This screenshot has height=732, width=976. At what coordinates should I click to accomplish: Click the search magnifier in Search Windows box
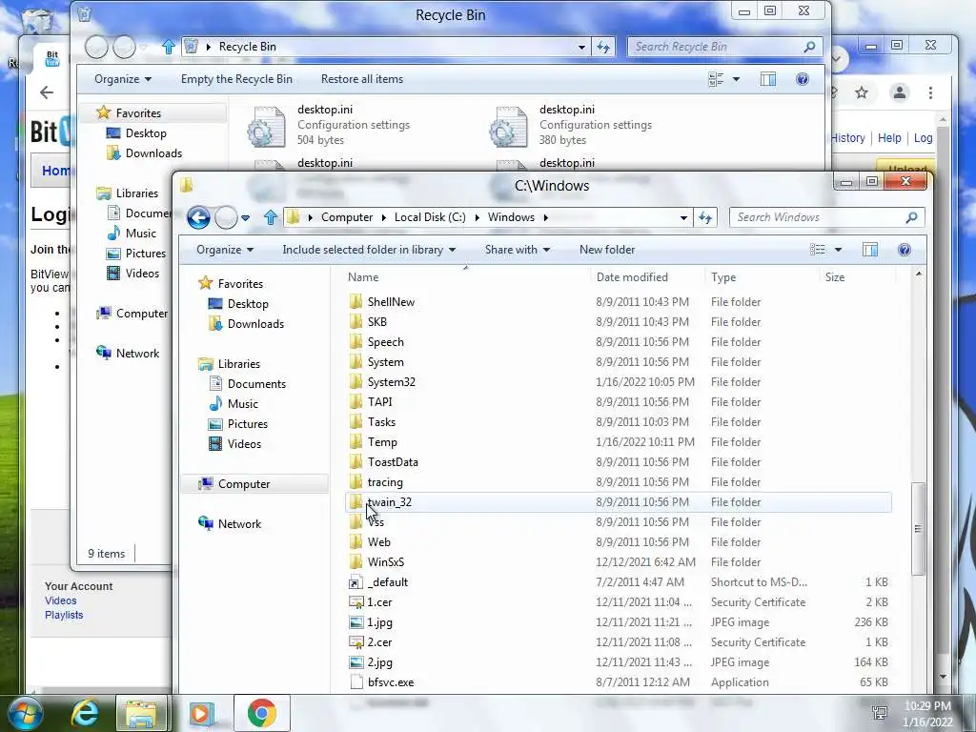coord(911,217)
